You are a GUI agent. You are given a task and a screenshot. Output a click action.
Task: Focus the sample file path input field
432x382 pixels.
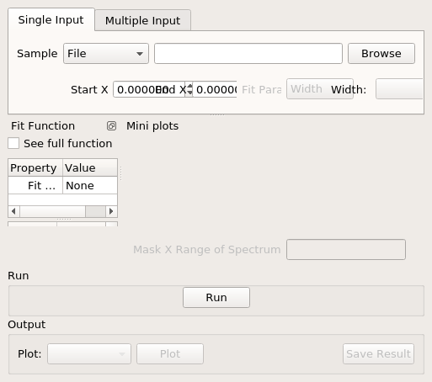click(x=248, y=53)
